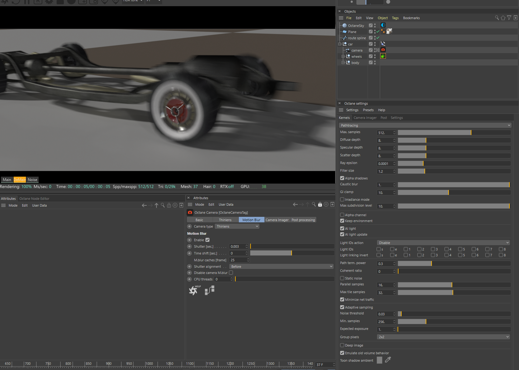Click the camera active-view indicator icon

[x=378, y=50]
